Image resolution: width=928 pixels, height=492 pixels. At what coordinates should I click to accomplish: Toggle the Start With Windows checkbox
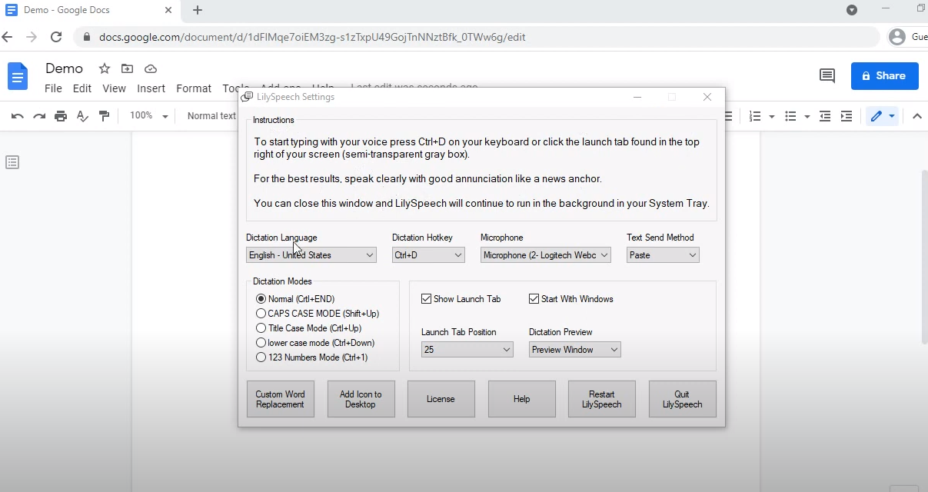coord(534,299)
